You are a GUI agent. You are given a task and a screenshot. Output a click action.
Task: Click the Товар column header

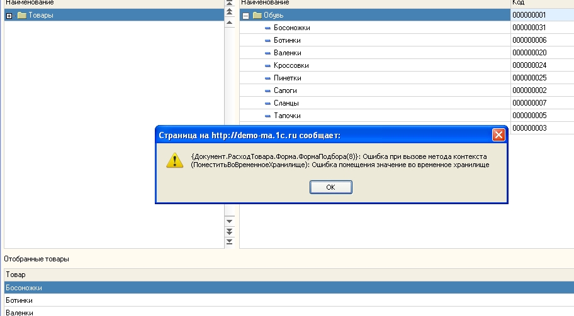point(16,275)
